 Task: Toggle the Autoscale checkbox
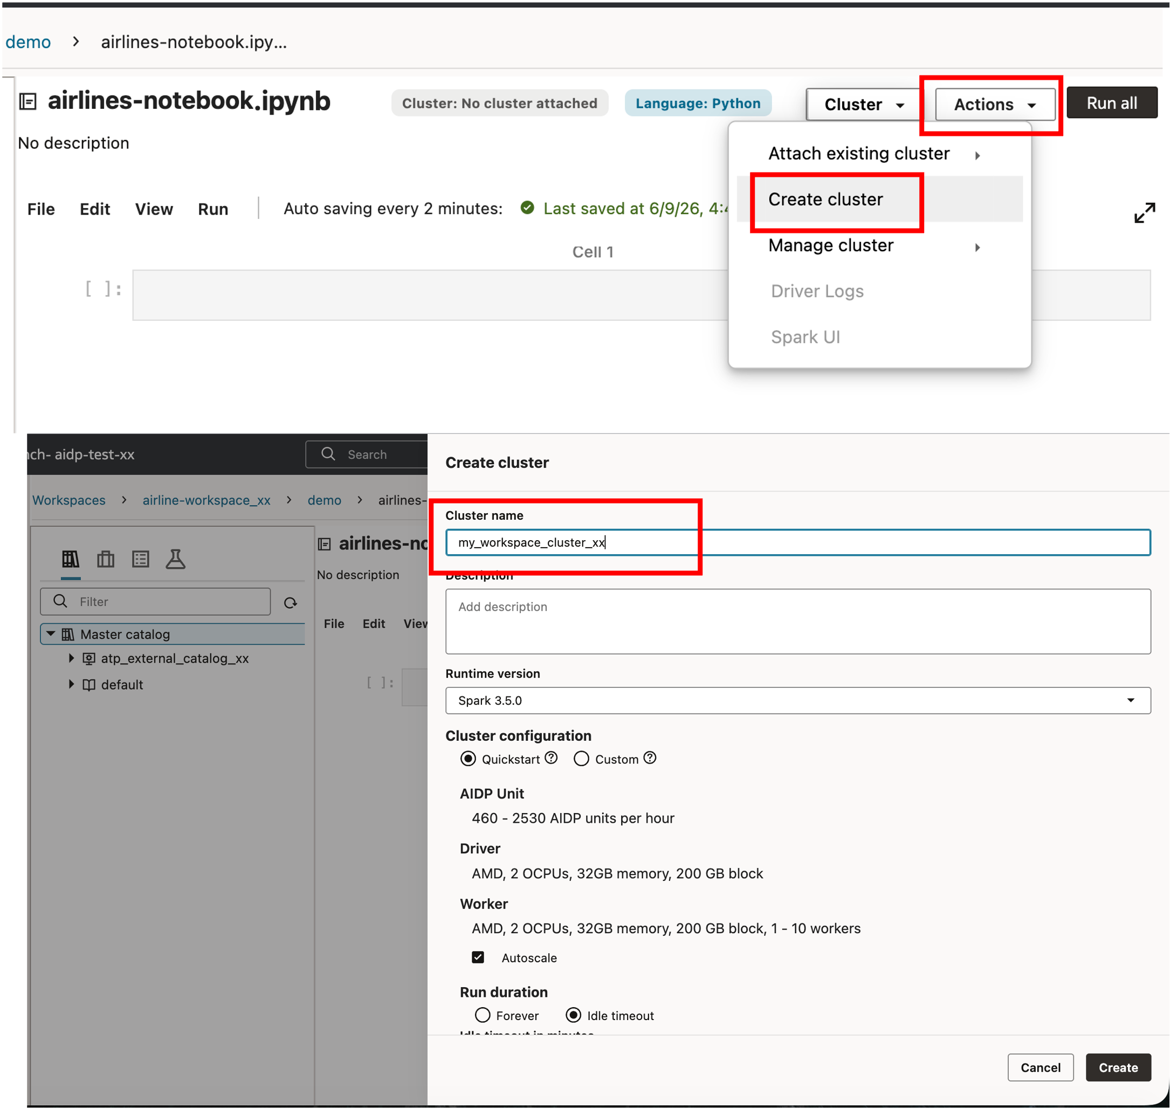tap(478, 956)
